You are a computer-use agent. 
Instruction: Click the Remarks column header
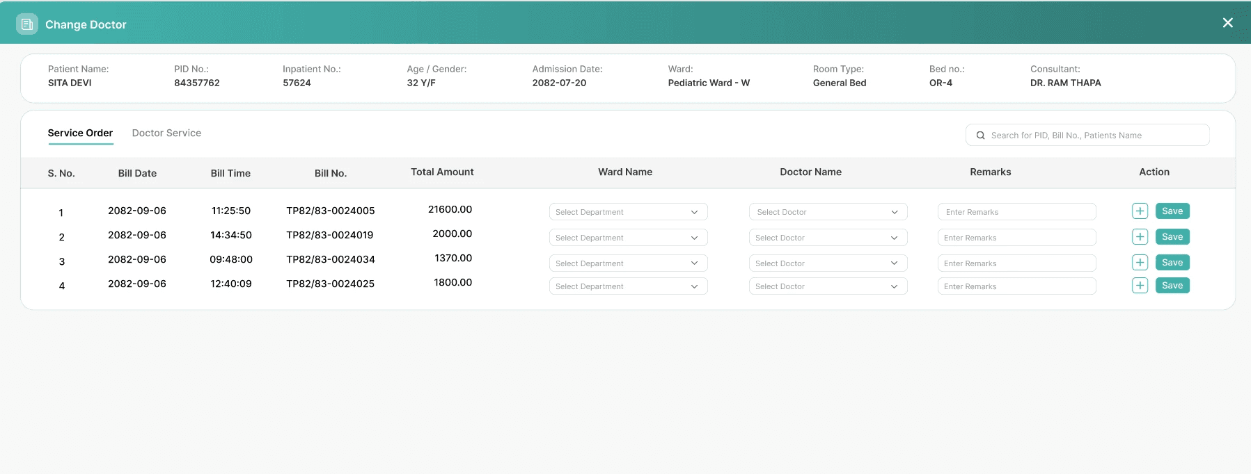coord(991,172)
